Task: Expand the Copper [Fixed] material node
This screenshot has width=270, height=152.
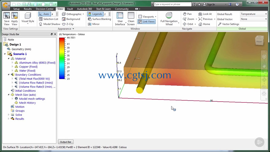Action: [12, 67]
